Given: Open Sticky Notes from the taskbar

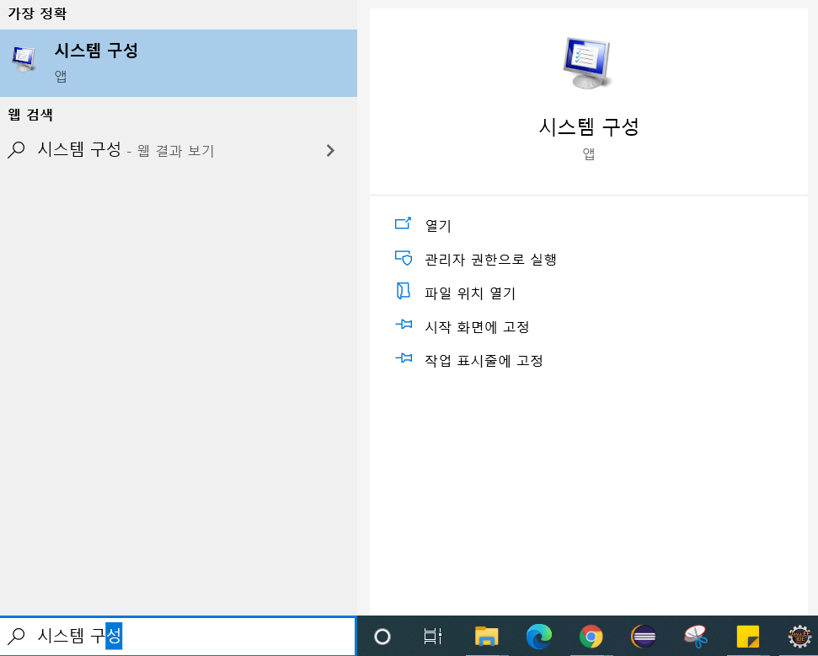Looking at the screenshot, I should tap(747, 637).
